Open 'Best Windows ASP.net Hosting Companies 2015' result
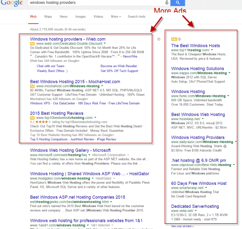This screenshot has height=229, width=242. coord(77,197)
